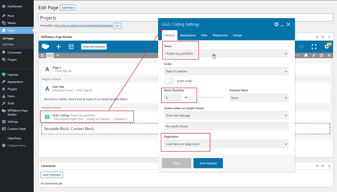Minimize the Grid / Listing Settings panel
This screenshot has height=192, width=337.
coord(282,25)
